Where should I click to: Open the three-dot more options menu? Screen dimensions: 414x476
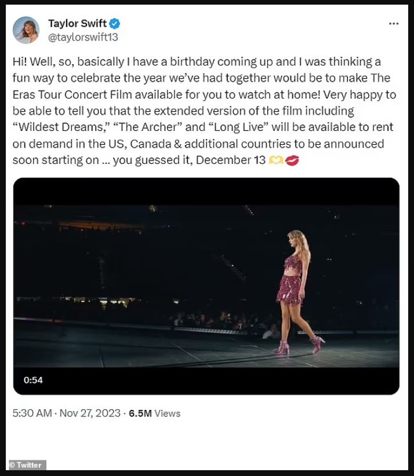(x=393, y=24)
